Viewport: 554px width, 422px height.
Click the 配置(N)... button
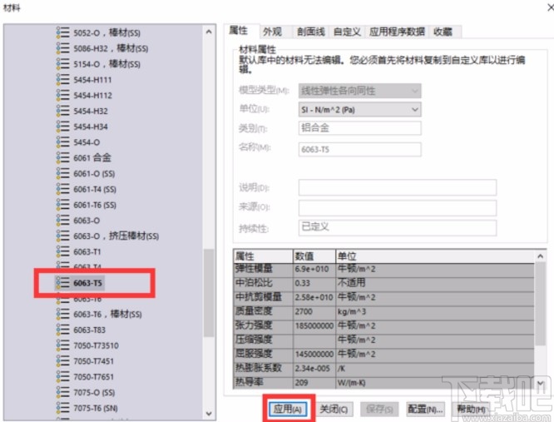tap(425, 410)
